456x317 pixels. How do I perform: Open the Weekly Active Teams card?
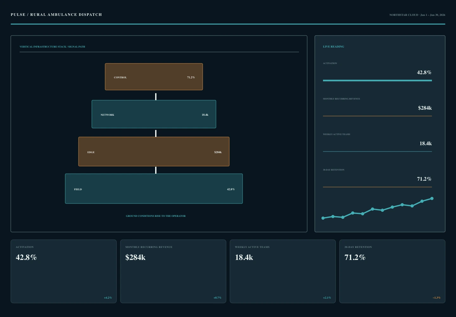283,271
